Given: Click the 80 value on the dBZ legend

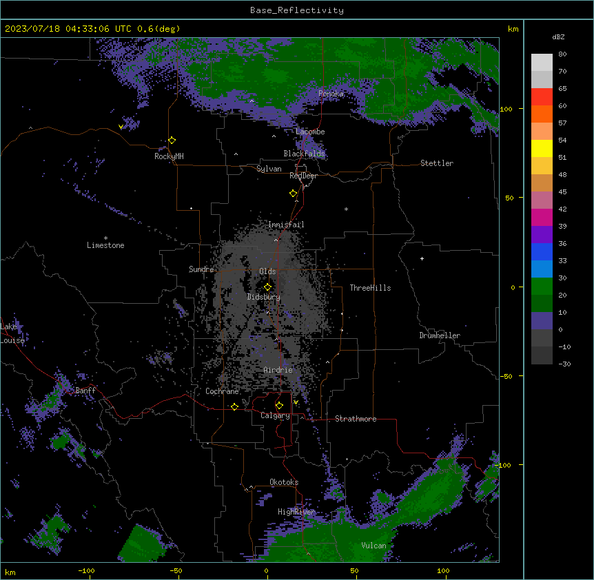Looking at the screenshot, I should (x=562, y=54).
